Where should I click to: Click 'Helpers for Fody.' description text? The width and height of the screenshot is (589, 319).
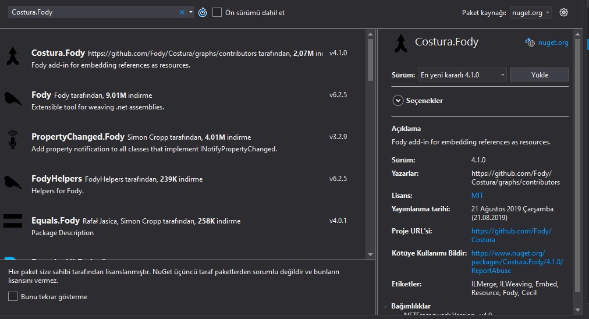pos(58,191)
